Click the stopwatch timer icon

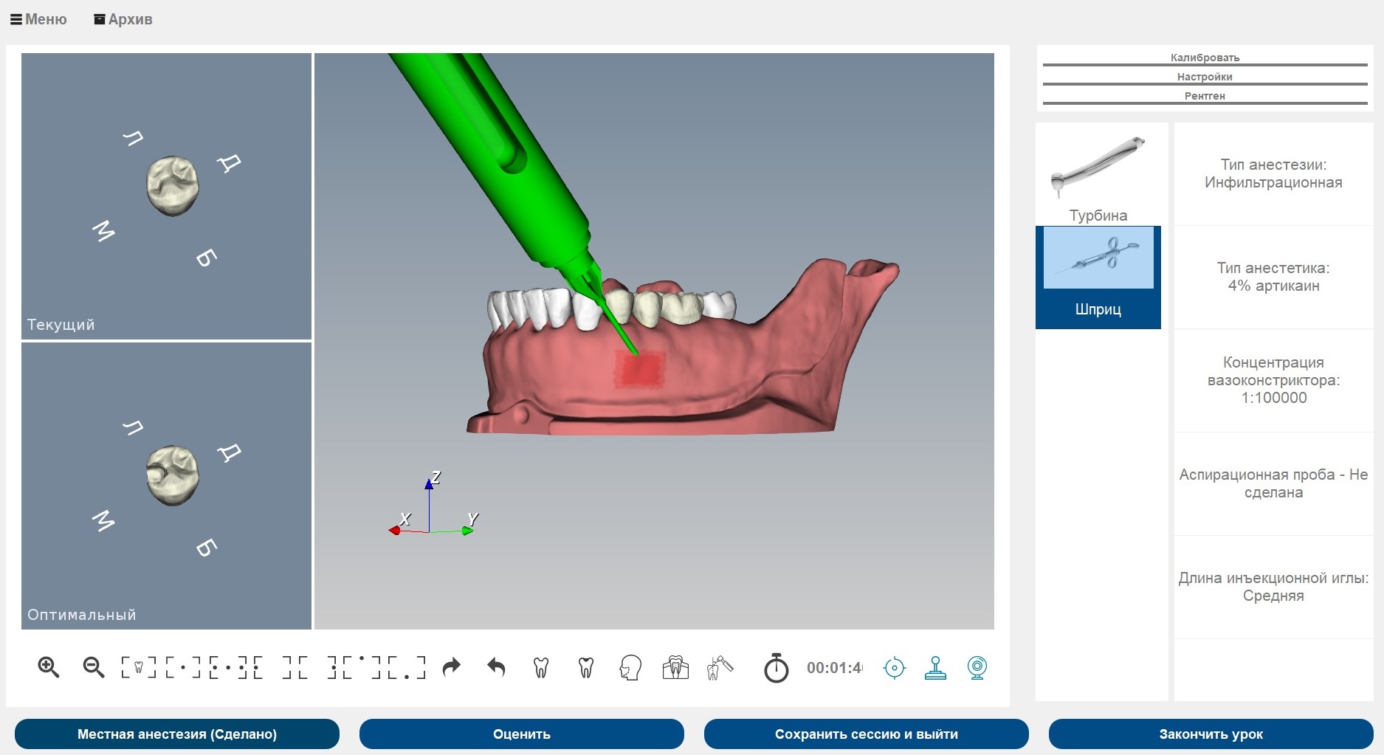pyautogui.click(x=776, y=667)
